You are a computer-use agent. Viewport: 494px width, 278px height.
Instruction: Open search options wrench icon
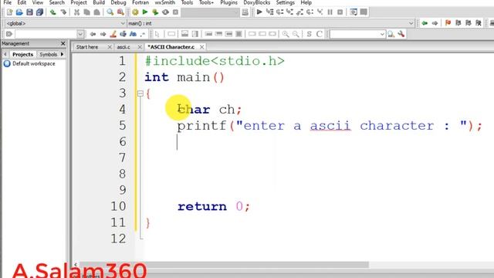pyautogui.click(x=401, y=34)
